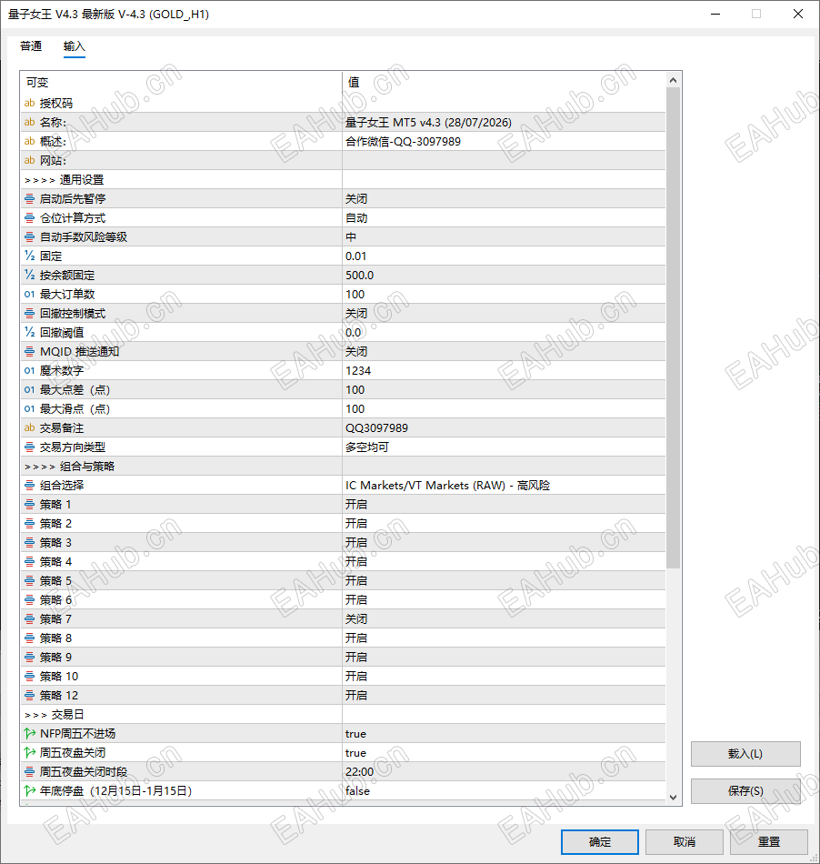This screenshot has width=820, height=864.
Task: Edit the 固定 value 0.01
Action: tap(504, 256)
